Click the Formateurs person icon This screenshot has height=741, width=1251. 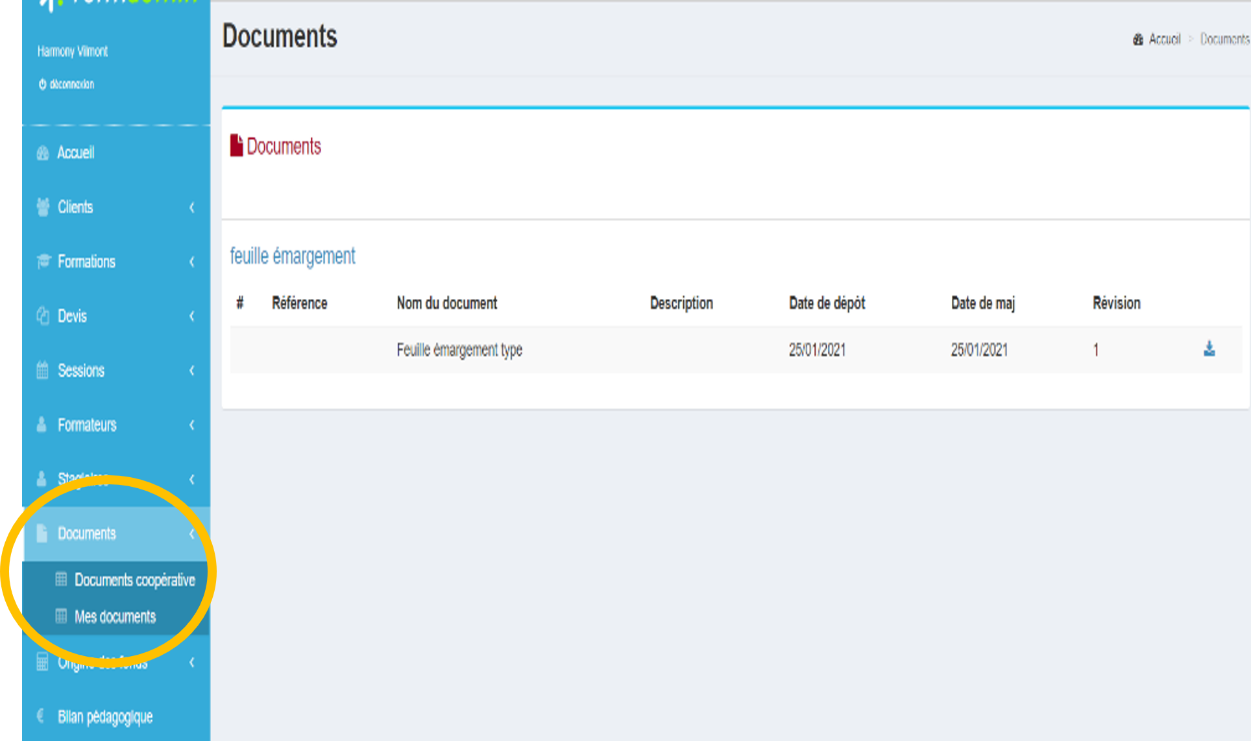tap(42, 425)
